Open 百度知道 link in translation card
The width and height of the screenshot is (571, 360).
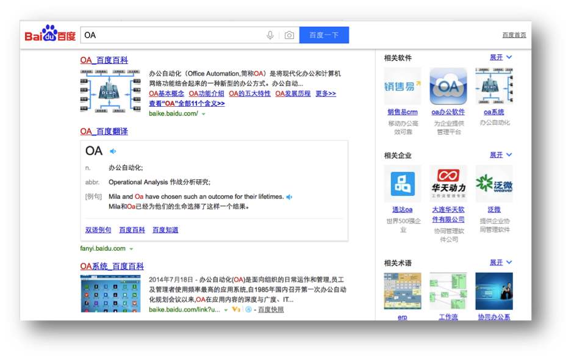click(x=165, y=230)
